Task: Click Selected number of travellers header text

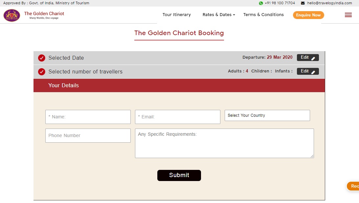Action: 85,72
